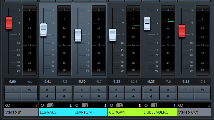Toggle Read automation on Stereo In

click(13, 90)
